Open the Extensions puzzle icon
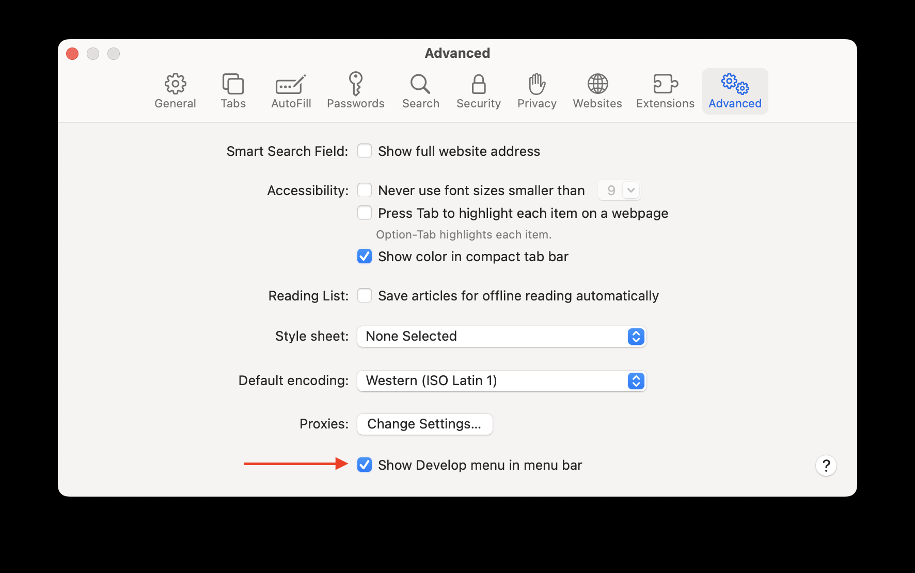The height and width of the screenshot is (573, 915). point(665,91)
